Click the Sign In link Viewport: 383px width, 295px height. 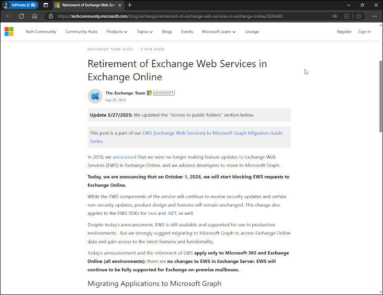364,32
